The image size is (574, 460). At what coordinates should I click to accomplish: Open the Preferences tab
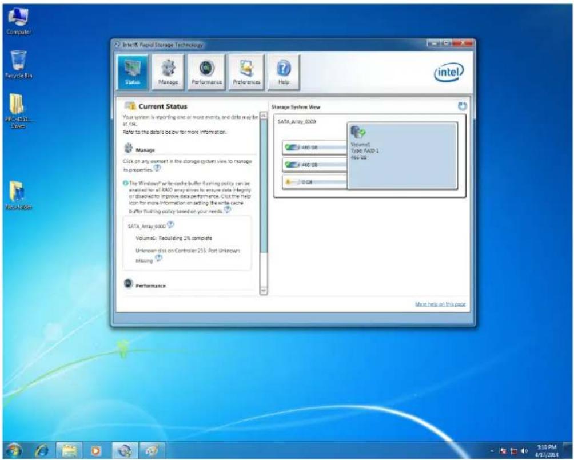click(x=246, y=72)
